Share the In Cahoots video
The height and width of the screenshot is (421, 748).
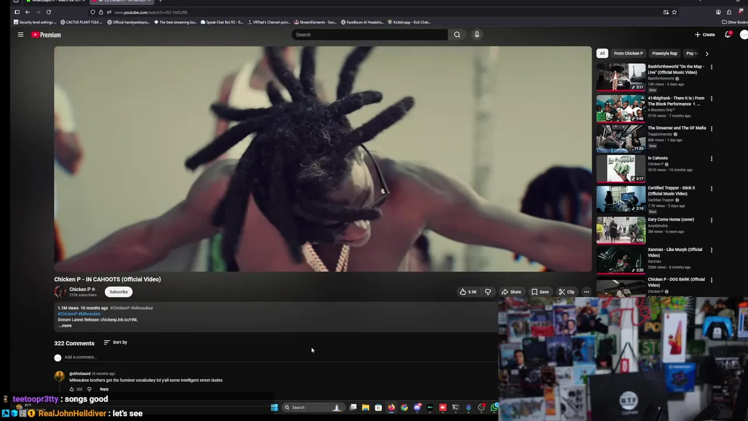(x=511, y=292)
